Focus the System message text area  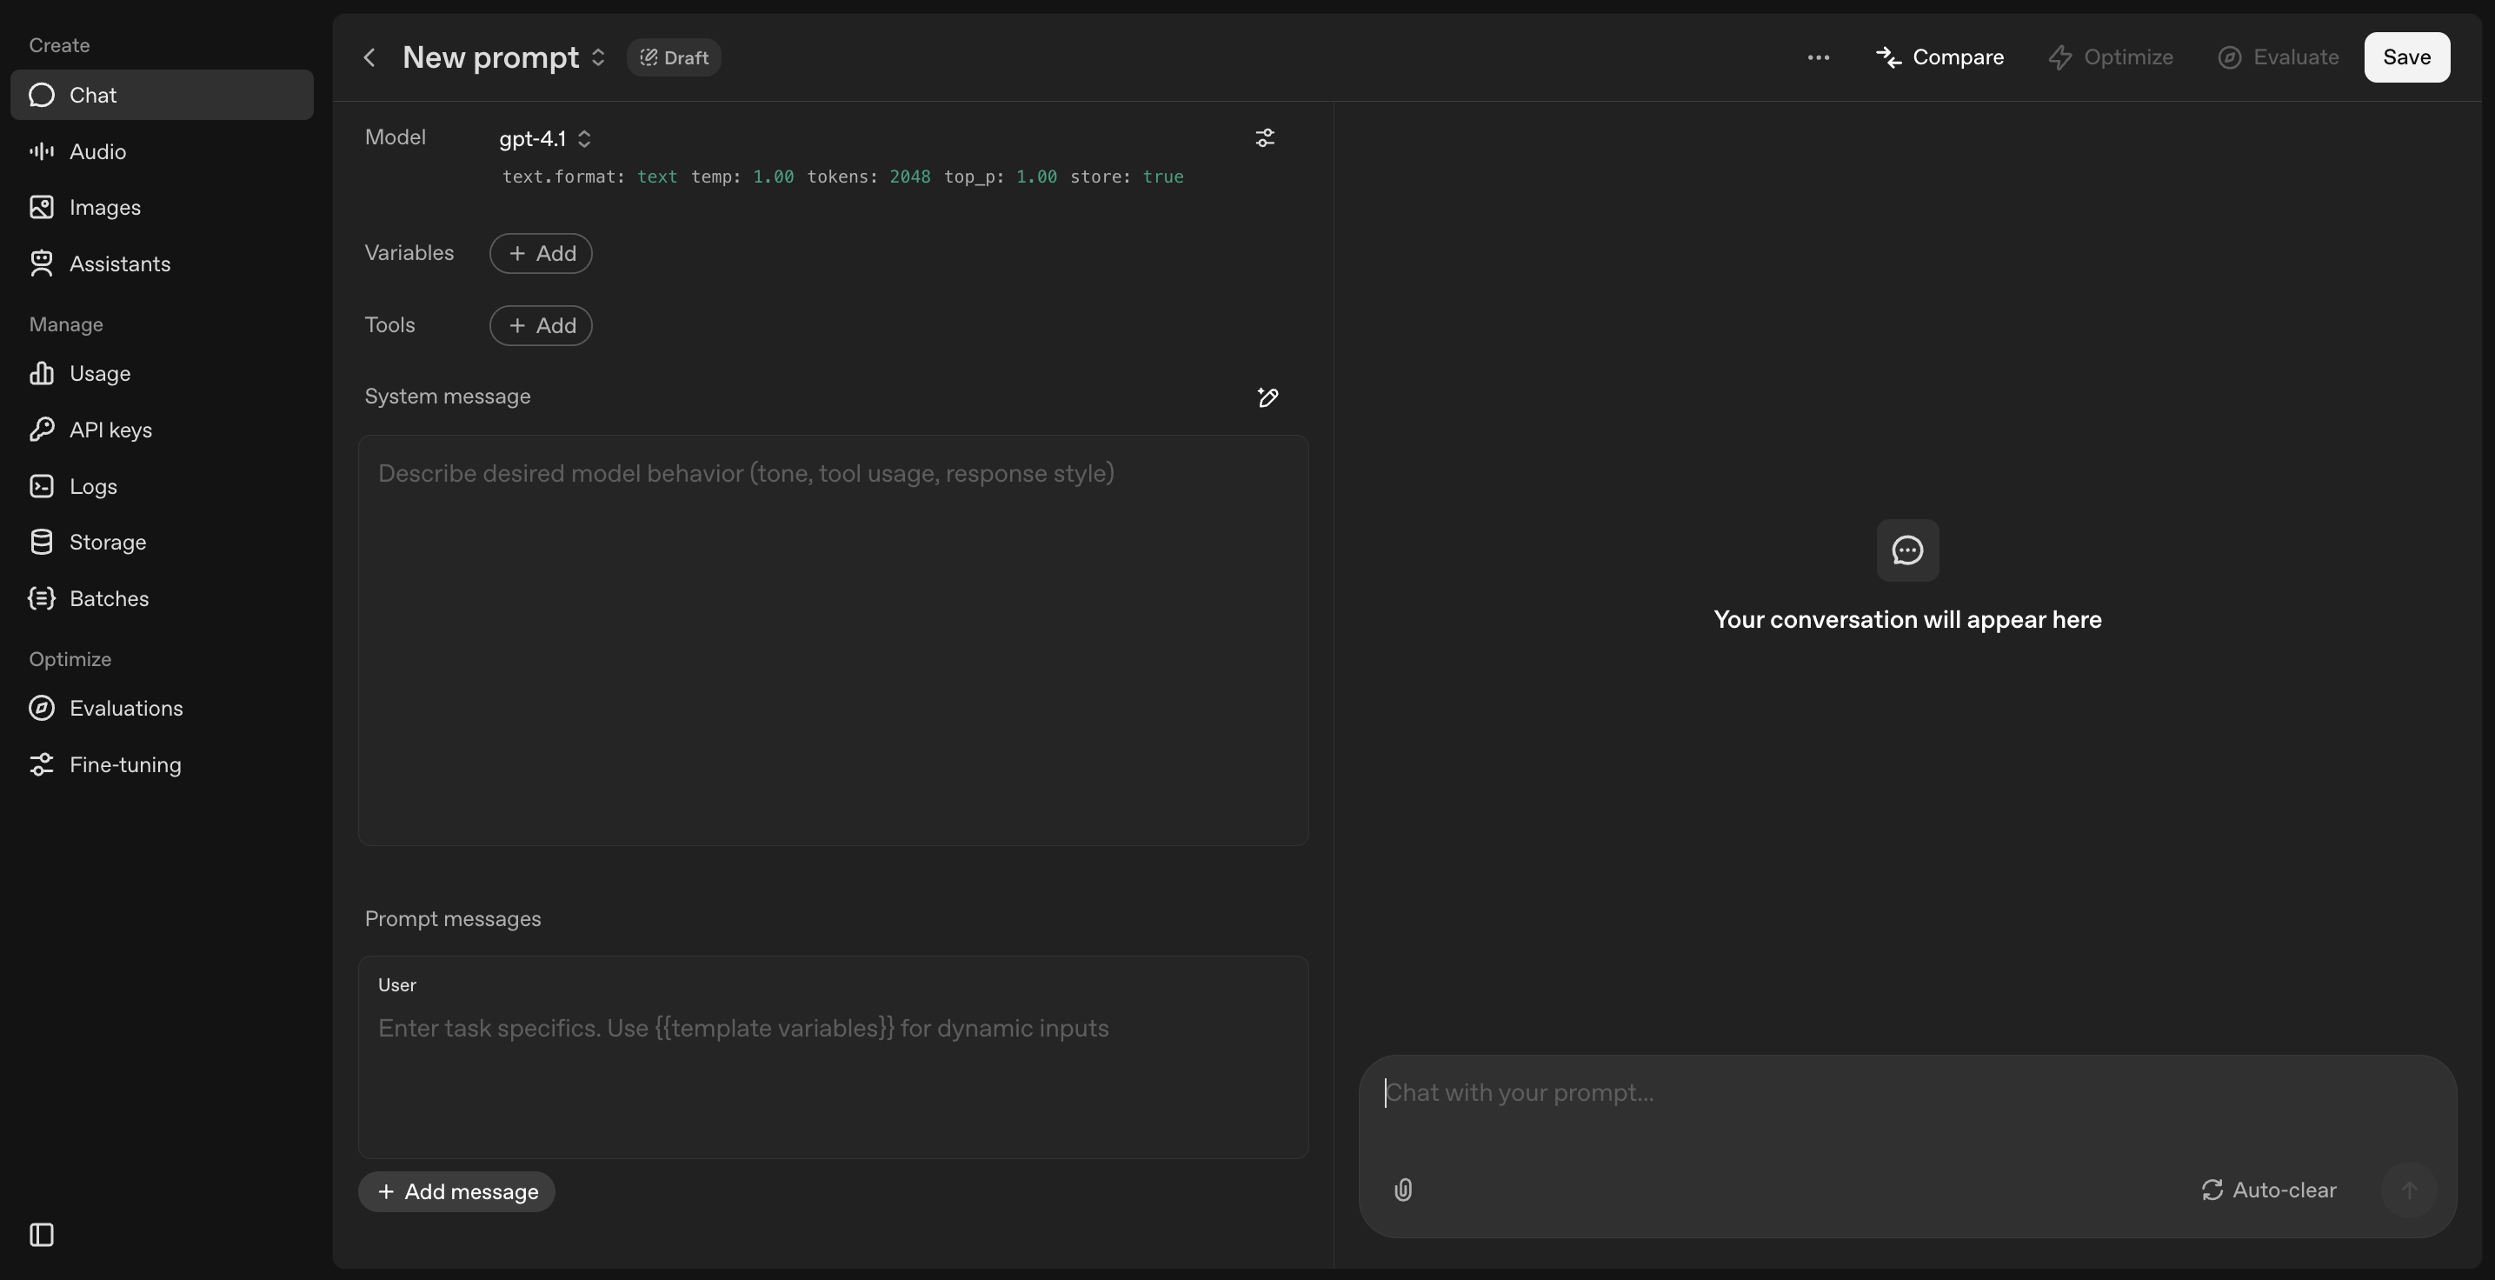[833, 639]
